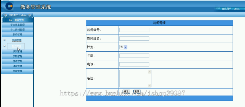This screenshot has width=245, height=107.
Task: Expand the 班级管理 menu section
Action: point(17,61)
